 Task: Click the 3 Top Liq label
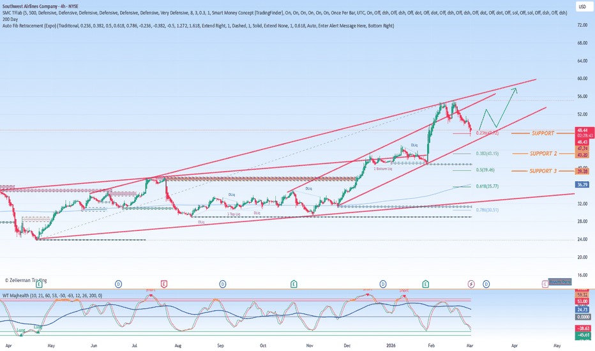tap(234, 214)
